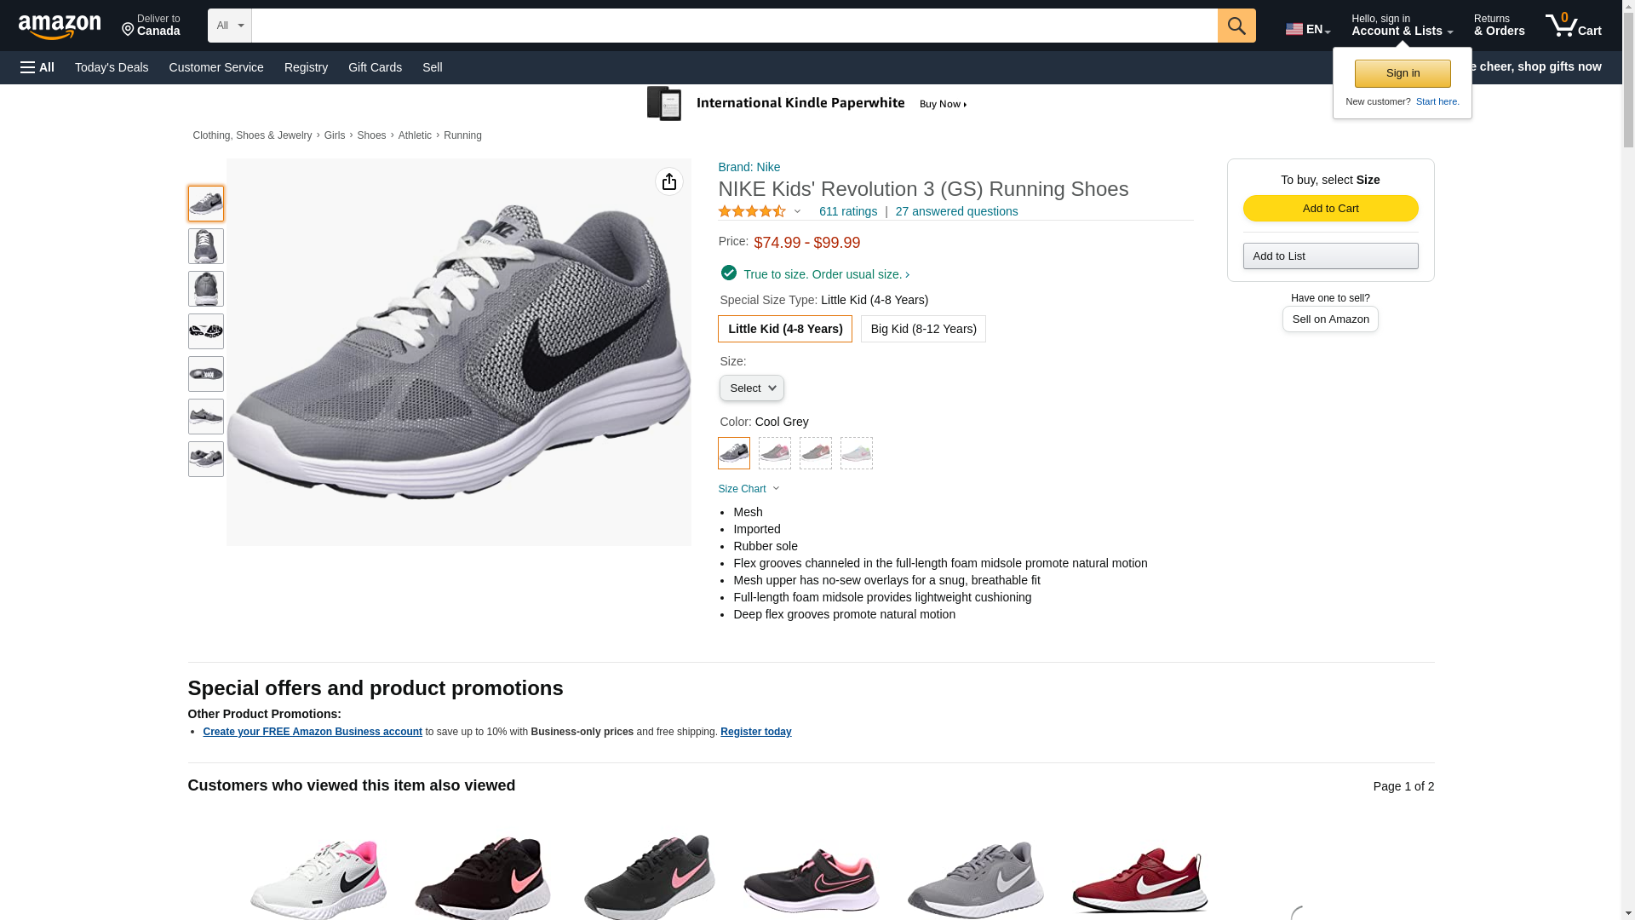
Task: Open the All hamburger menu
Action: (37, 67)
